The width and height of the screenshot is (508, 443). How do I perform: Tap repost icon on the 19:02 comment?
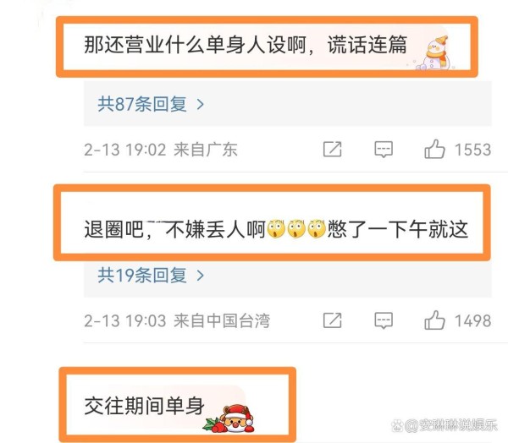click(333, 150)
